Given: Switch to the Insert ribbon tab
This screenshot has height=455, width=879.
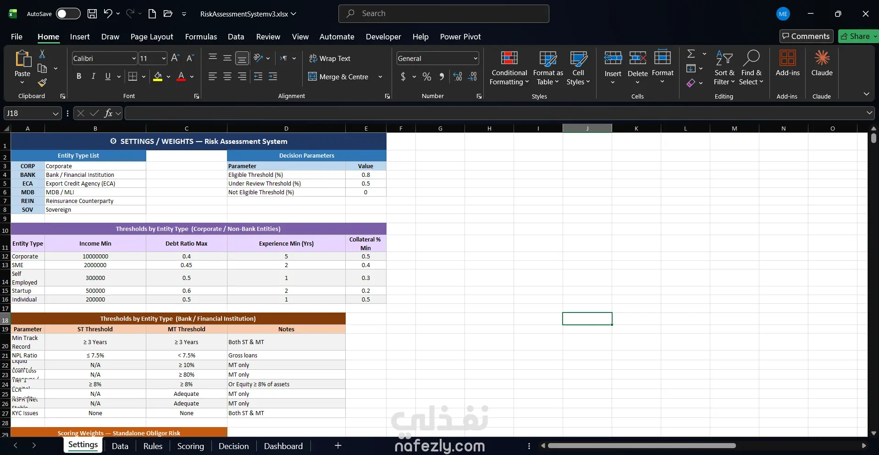Looking at the screenshot, I should pos(80,37).
